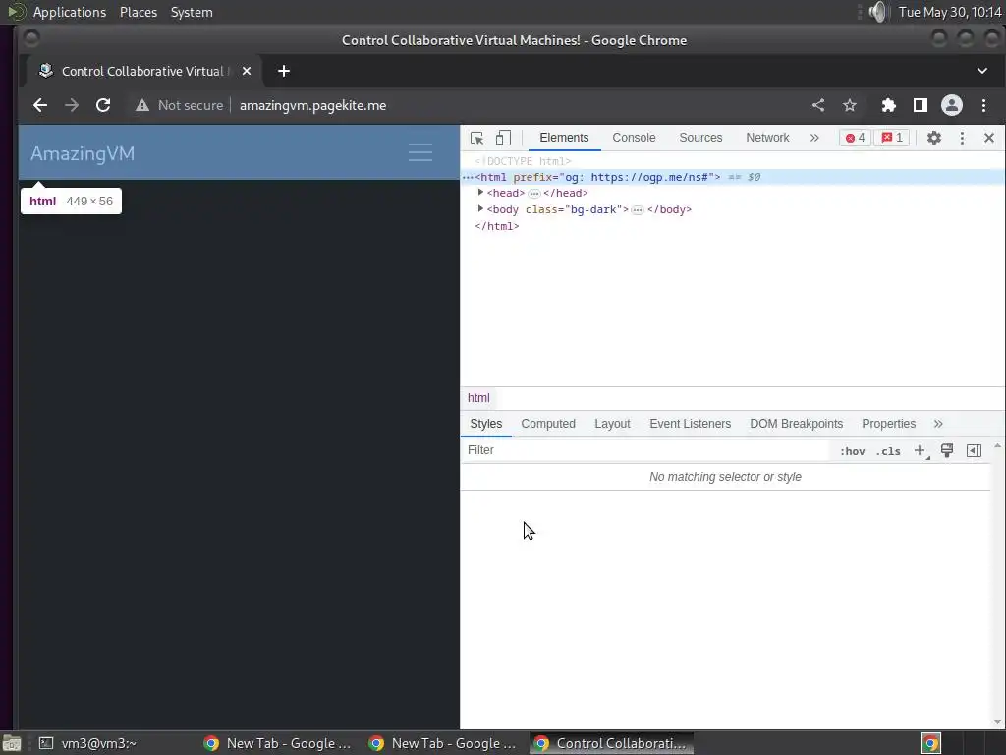Click the clock Tue May 30 10:14

[950, 12]
